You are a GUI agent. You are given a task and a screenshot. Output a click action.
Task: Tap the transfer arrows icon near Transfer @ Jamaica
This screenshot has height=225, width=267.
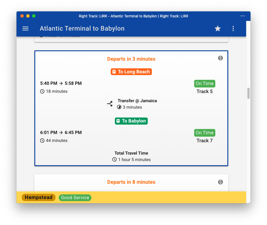point(110,104)
